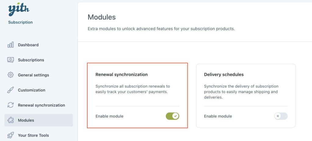Click the Dashboard bar chart icon
Image resolution: width=312 pixels, height=141 pixels.
pos(11,45)
